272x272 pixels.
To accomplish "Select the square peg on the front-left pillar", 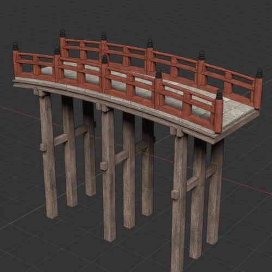I will (x=43, y=147).
